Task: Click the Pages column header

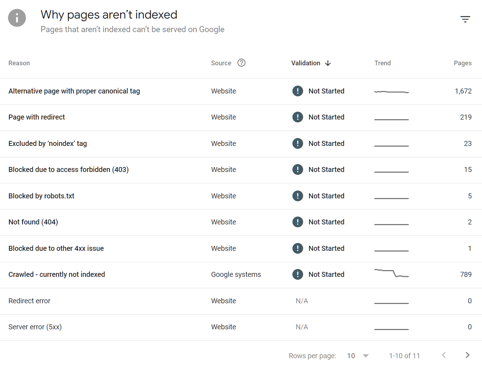Action: point(462,63)
